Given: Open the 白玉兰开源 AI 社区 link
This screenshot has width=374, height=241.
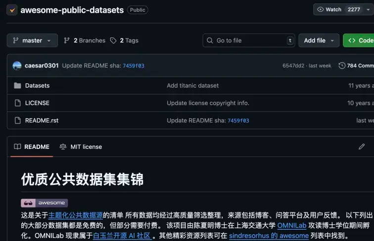Looking at the screenshot, I should click(x=122, y=236).
